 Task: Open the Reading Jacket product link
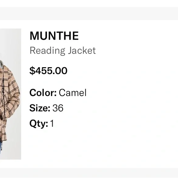63,51
